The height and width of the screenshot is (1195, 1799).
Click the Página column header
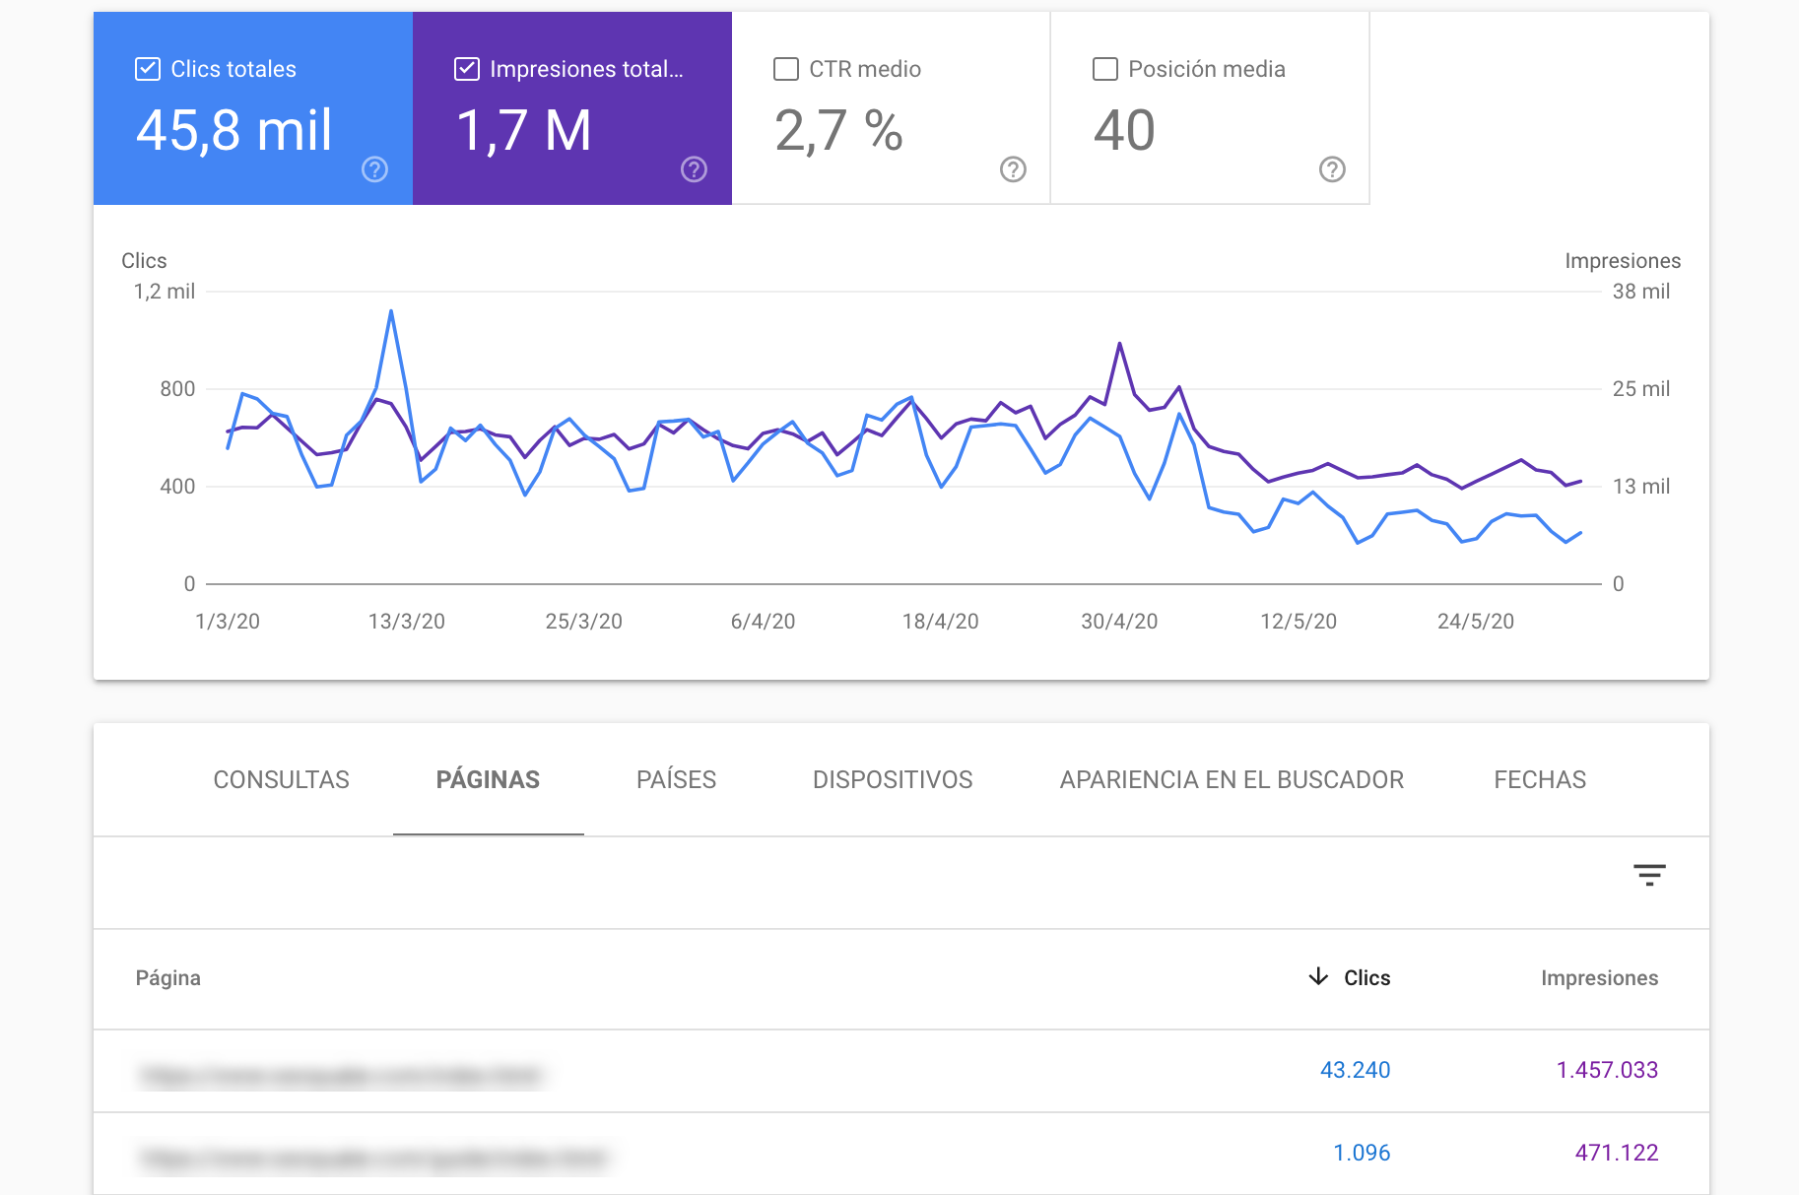167,977
